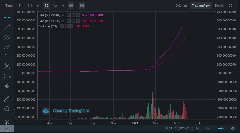Open settings for Volume indicator
Viewport: 240px width, 133px height.
click(67, 26)
